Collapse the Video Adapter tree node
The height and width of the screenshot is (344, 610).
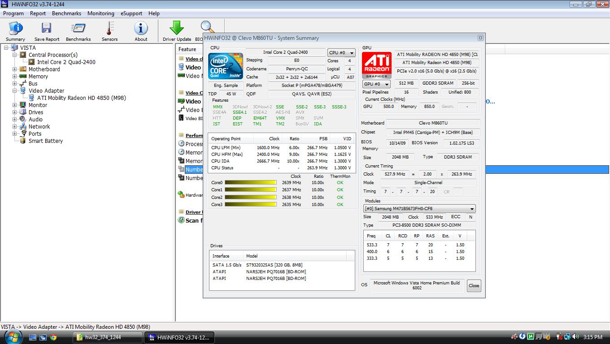tap(15, 91)
